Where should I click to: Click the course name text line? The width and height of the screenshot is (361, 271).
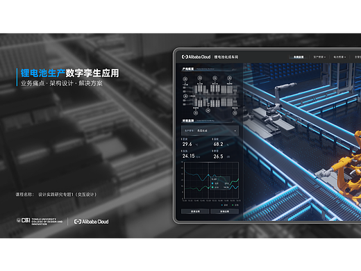point(56,195)
